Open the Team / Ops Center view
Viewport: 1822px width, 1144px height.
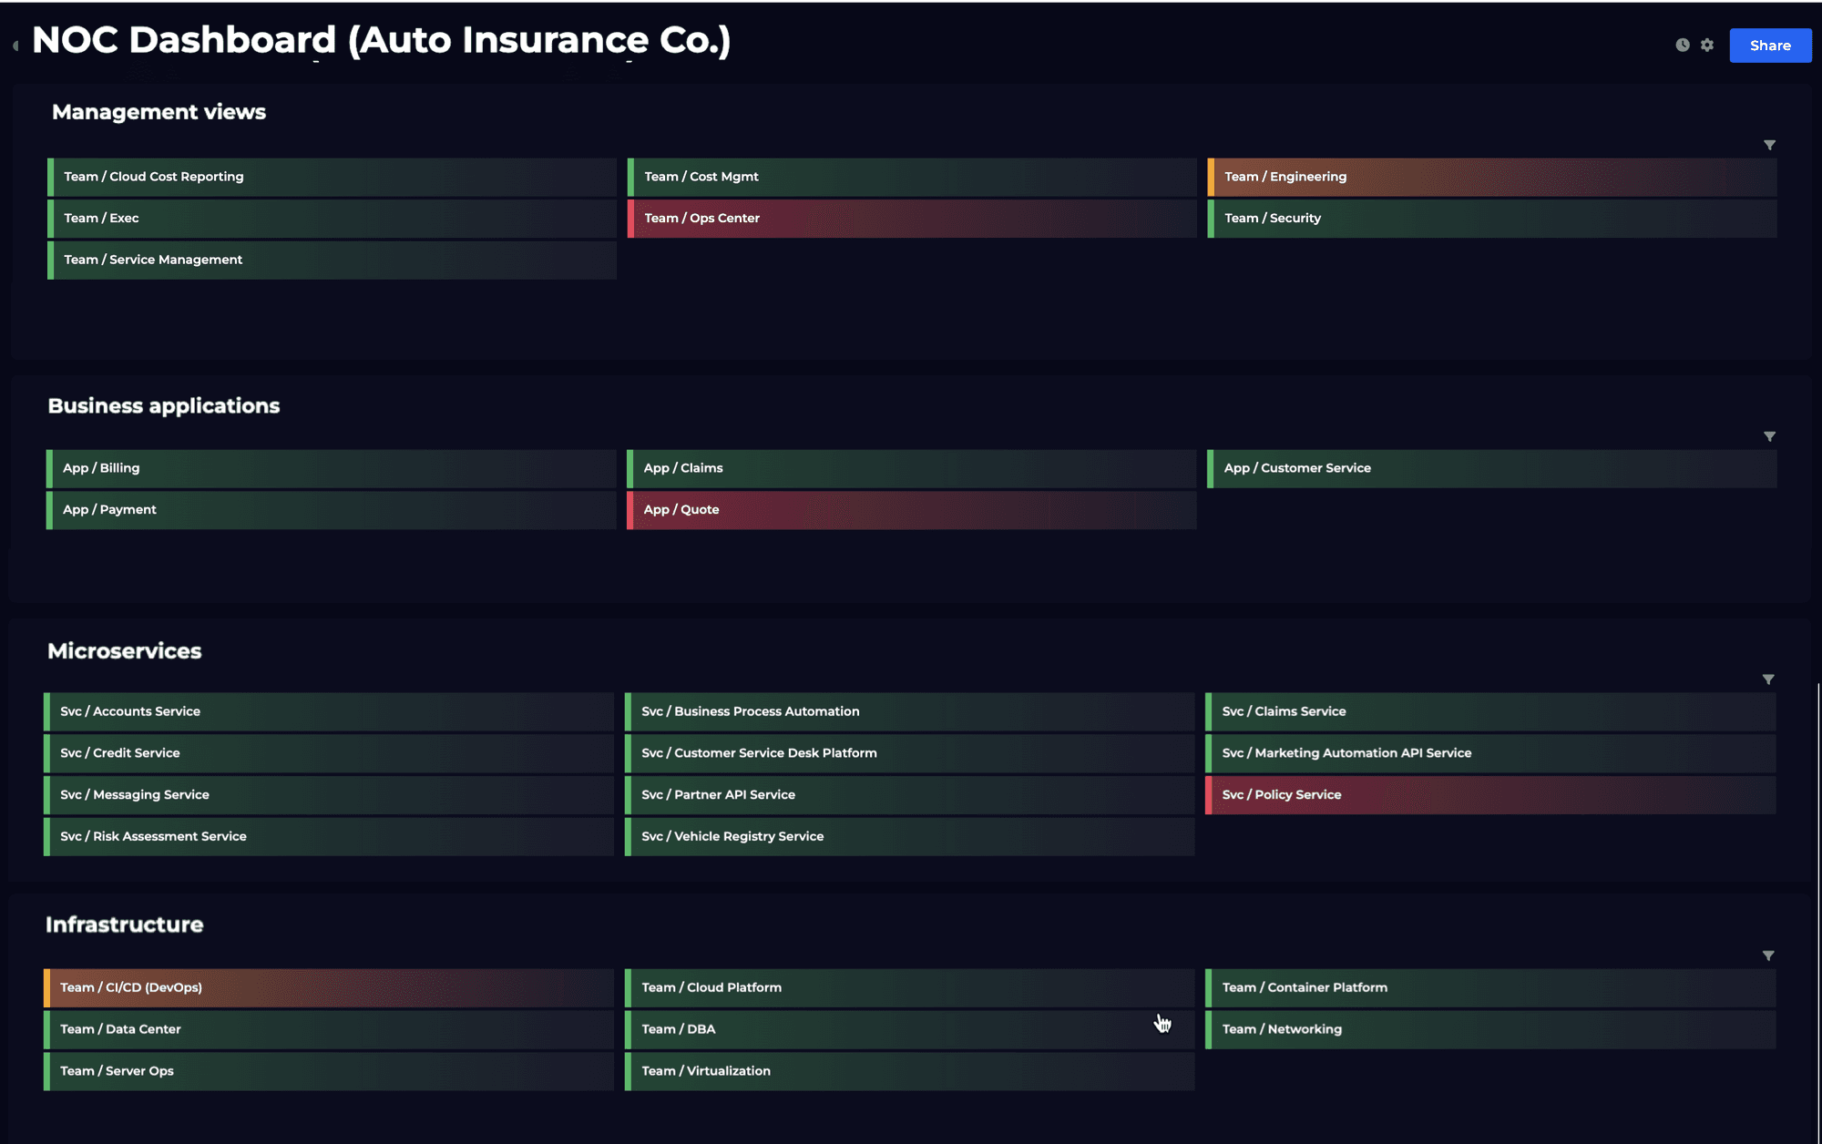pos(911,219)
